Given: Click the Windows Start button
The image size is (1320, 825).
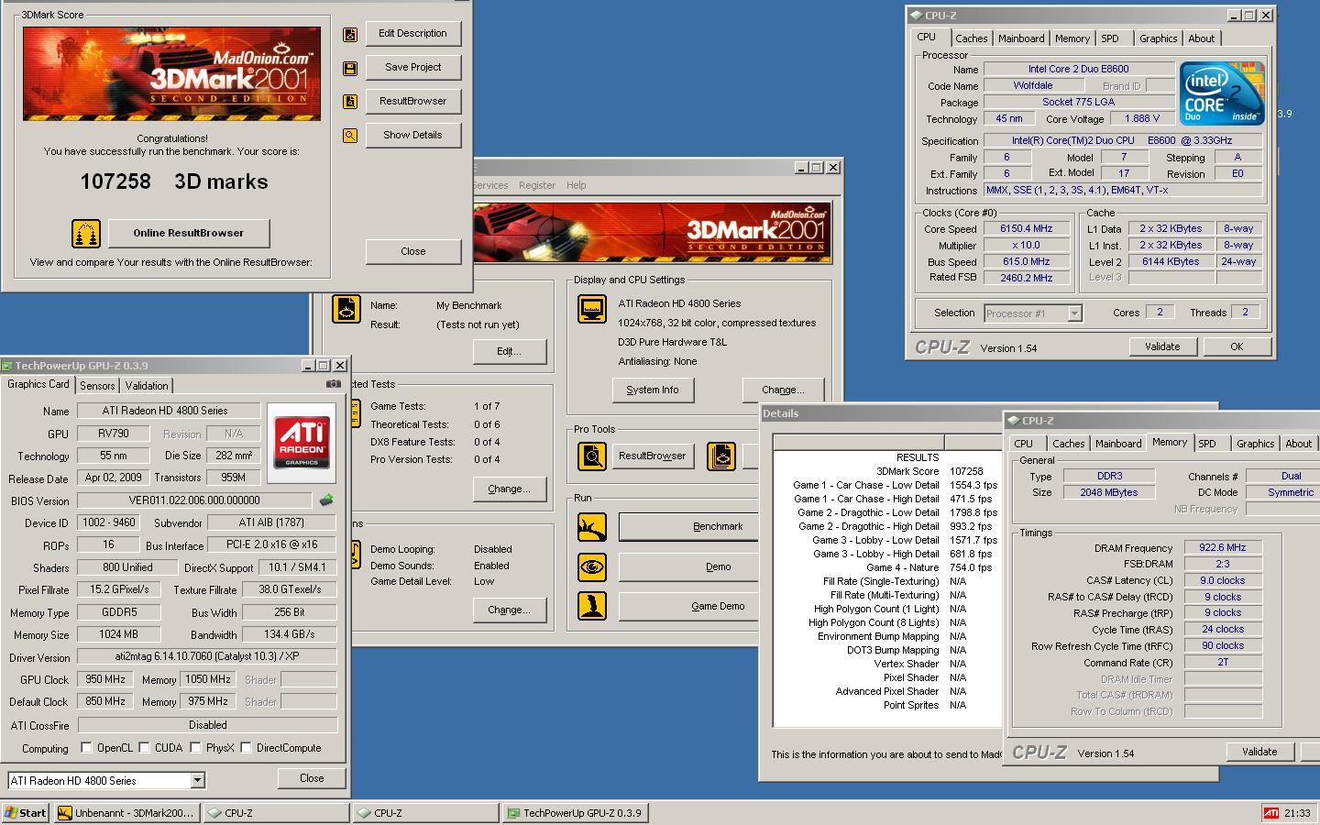Looking at the screenshot, I should point(26,813).
